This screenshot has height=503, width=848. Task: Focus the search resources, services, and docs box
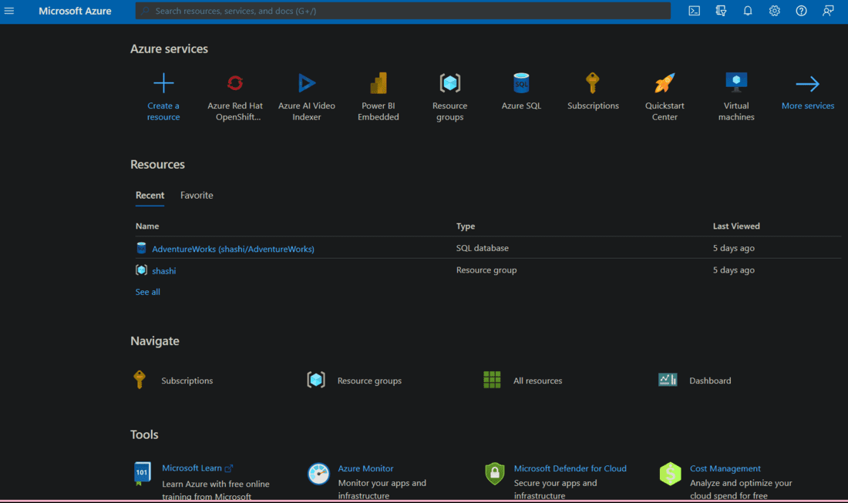[x=403, y=11]
